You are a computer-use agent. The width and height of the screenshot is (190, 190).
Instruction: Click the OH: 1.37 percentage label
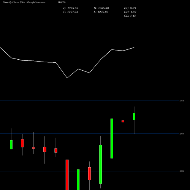[130, 12]
